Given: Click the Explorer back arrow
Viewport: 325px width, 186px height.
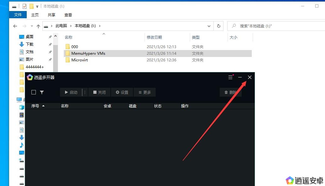Looking at the screenshot, I should (x=15, y=26).
